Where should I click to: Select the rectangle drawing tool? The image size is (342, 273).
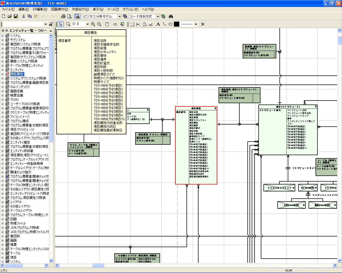(170, 24)
